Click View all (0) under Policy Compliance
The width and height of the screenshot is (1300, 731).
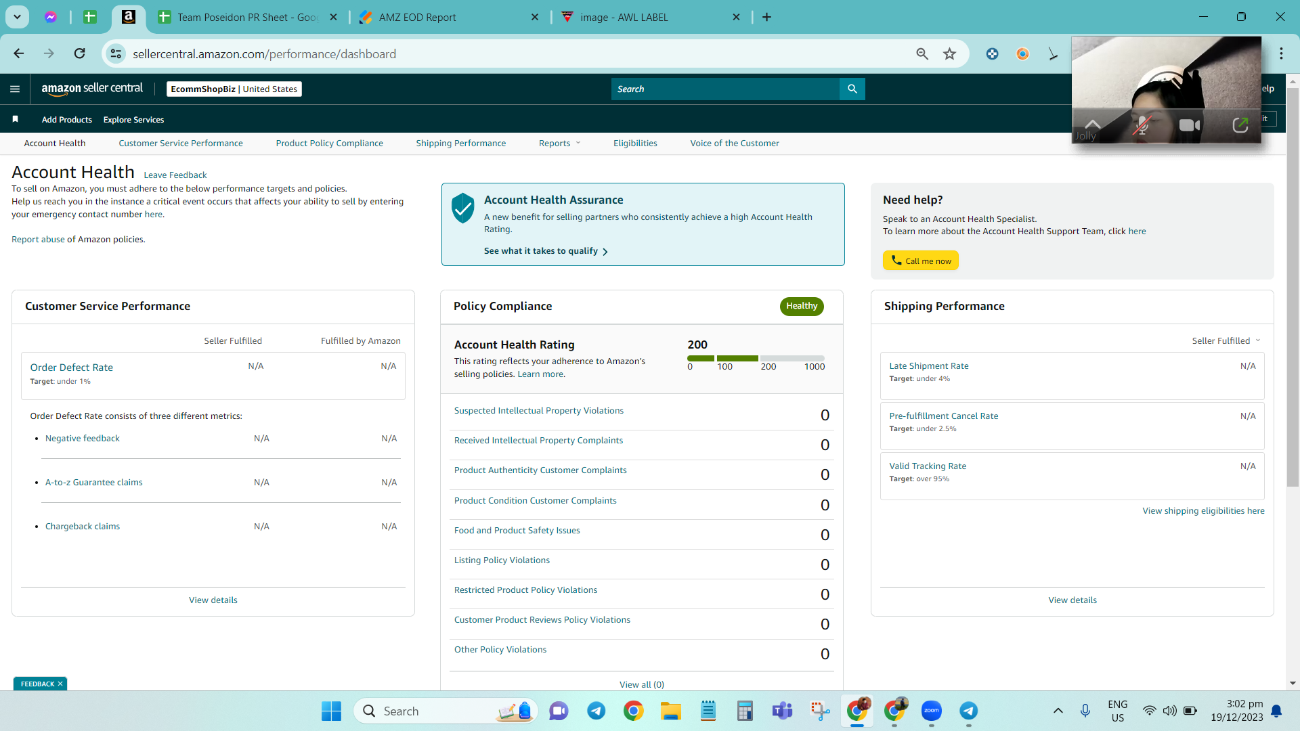642,684
